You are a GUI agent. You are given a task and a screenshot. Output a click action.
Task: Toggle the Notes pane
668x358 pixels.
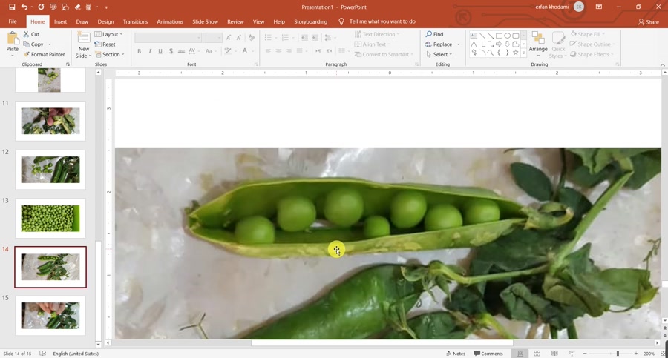click(x=456, y=354)
